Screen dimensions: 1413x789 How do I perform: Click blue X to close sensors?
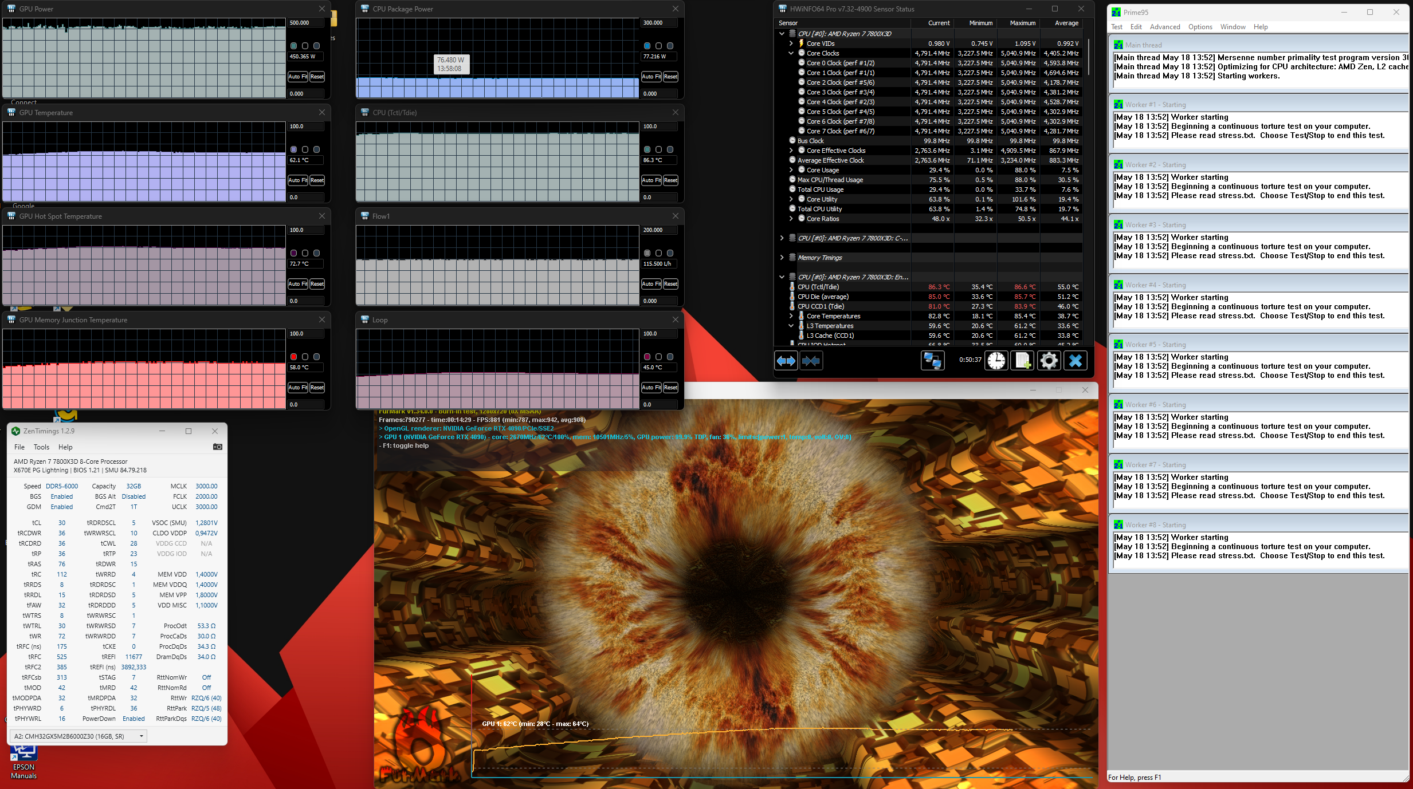click(x=1076, y=361)
